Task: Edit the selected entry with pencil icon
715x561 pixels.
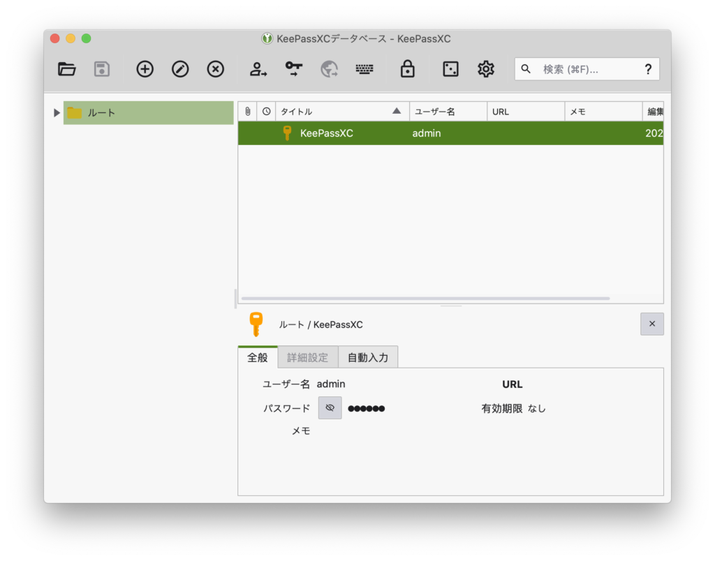Action: tap(180, 69)
